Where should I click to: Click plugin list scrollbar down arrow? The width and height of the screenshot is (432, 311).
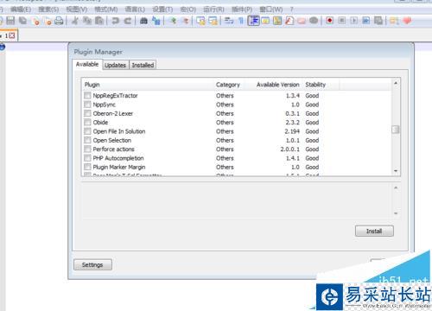396,171
